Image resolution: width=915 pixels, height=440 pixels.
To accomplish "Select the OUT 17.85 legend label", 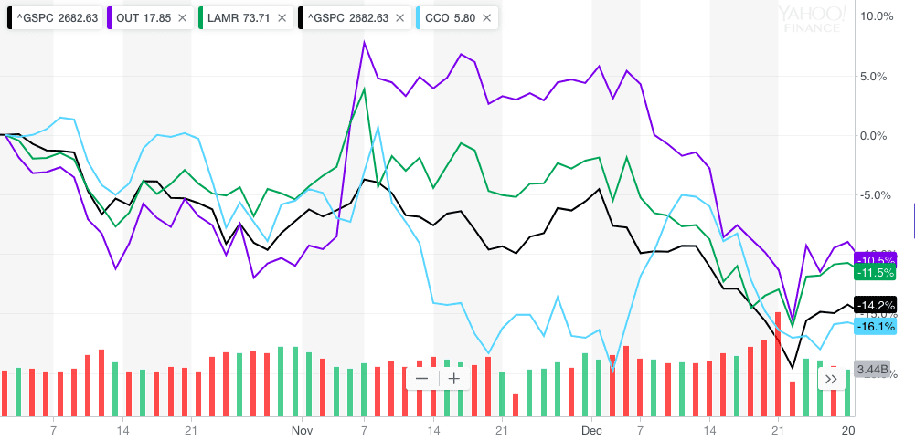I will point(145,18).
